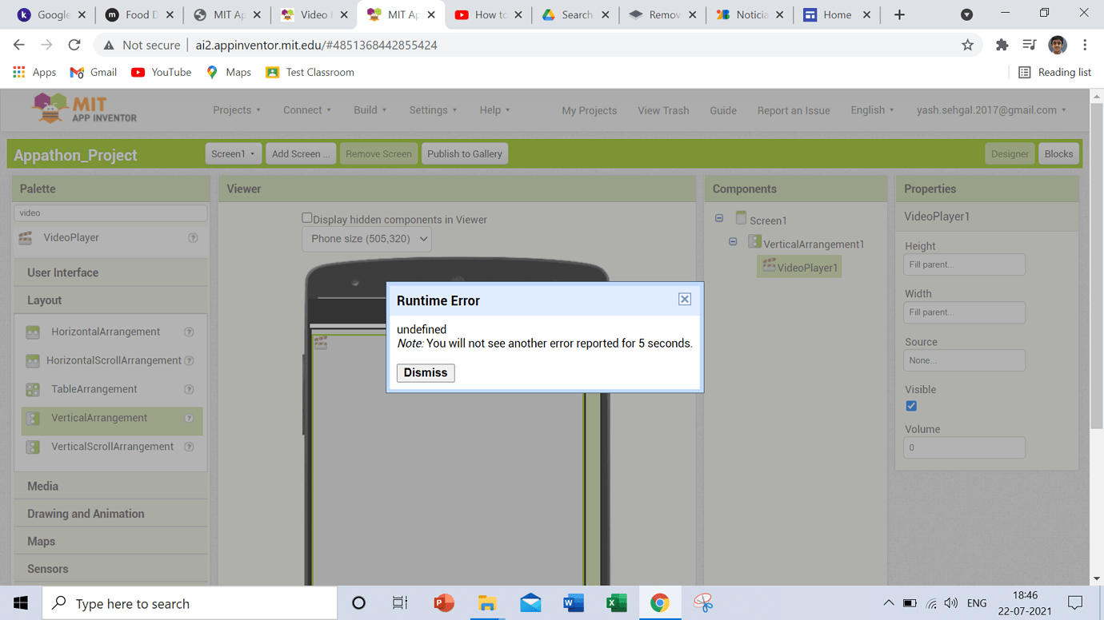Close the Runtime Error dialog with X
Viewport: 1104px width, 620px height.
(685, 299)
